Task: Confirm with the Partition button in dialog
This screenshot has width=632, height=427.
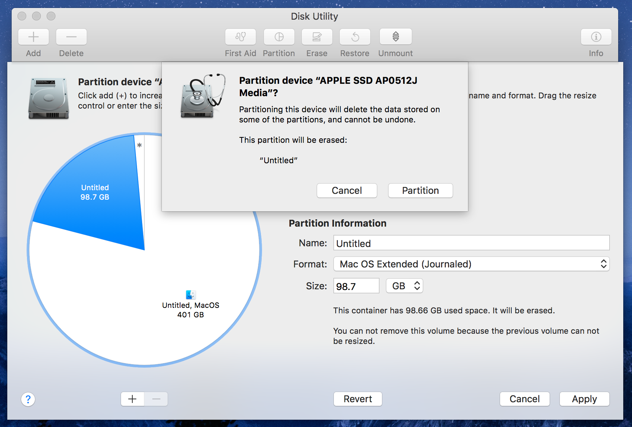Action: [420, 191]
